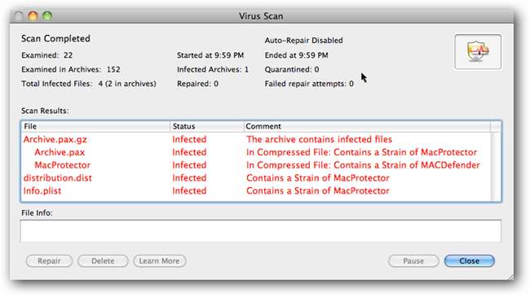This screenshot has height=296, width=530.
Task: Select the MacProtector infected file row
Action: click(256, 165)
